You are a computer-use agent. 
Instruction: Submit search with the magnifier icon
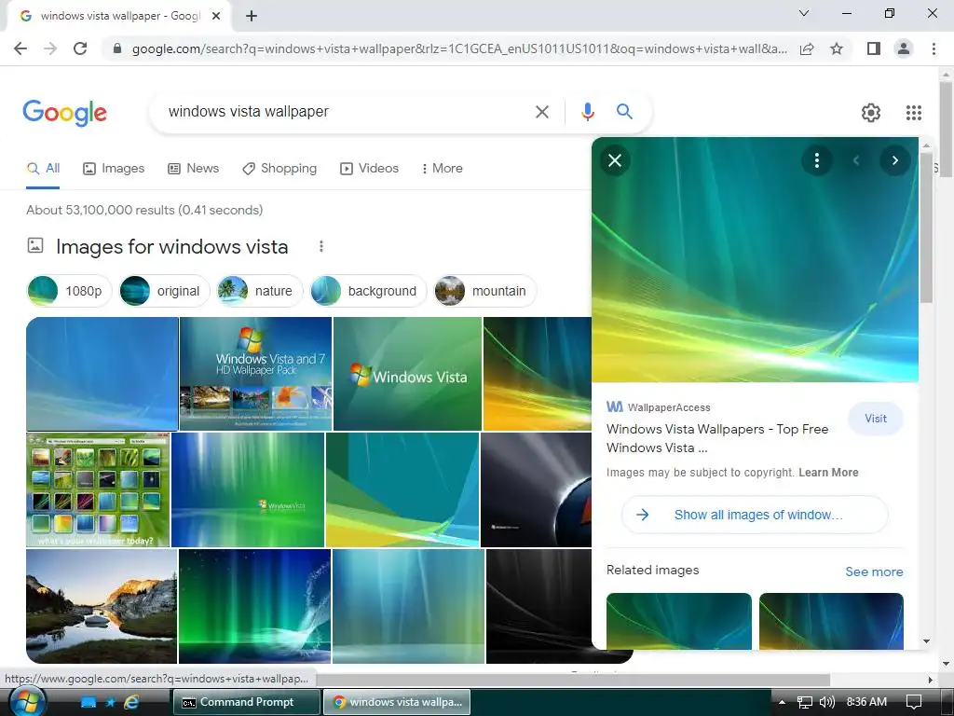click(x=624, y=112)
